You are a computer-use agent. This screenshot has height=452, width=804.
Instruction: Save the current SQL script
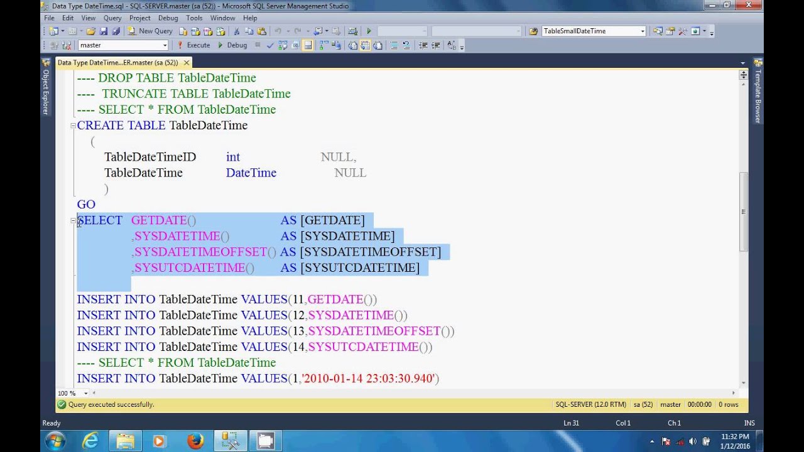(x=103, y=31)
